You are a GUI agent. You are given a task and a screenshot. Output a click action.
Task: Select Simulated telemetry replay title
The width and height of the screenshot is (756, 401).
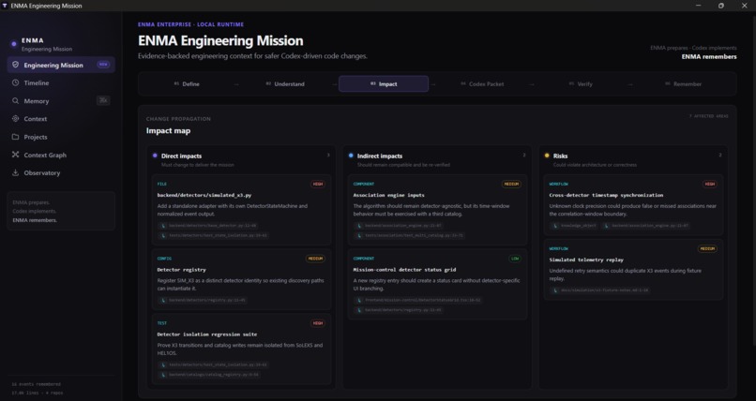tap(586, 260)
